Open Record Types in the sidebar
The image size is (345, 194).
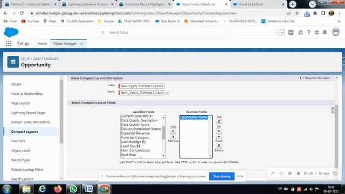tap(21, 160)
